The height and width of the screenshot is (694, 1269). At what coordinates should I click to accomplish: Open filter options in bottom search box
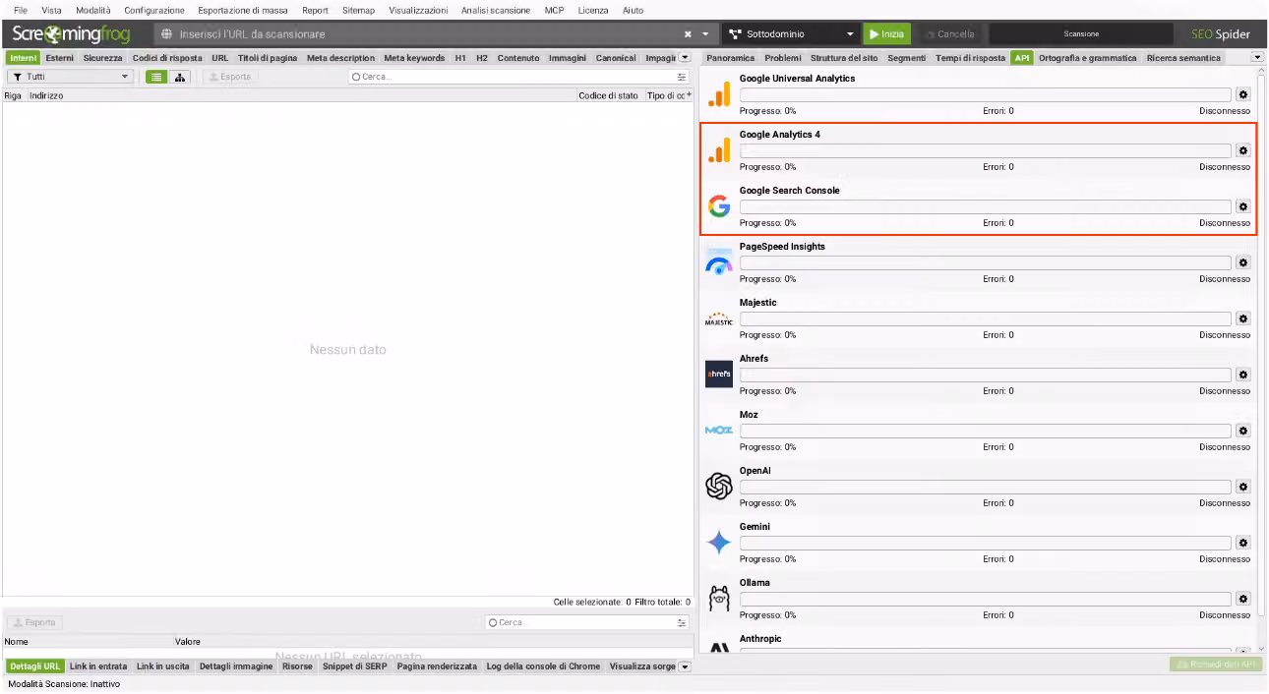click(682, 622)
